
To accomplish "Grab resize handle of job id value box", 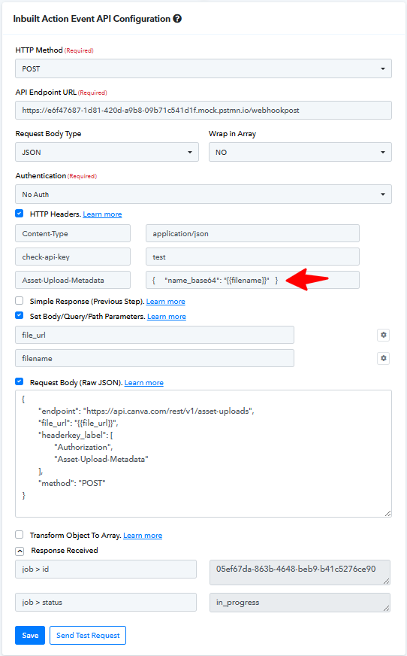I will (x=387, y=581).
